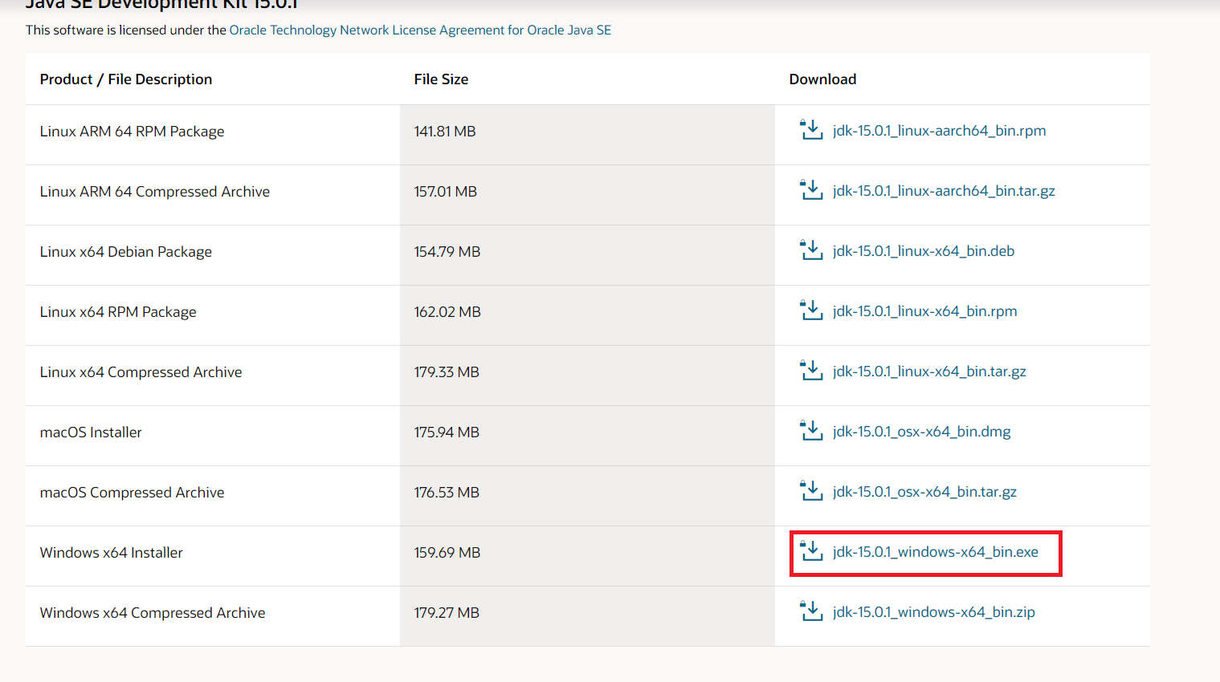
Task: Click the 157.01 MB file size cell
Action: (587, 195)
